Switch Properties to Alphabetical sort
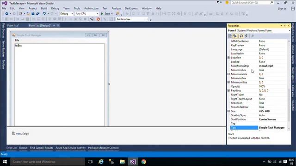The image size is (296, 166). [235, 36]
